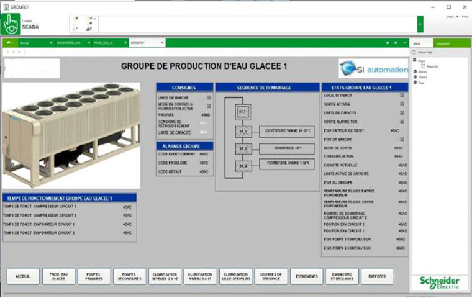
Task: Select step S1_2 in the startup sequence
Action: (243, 132)
